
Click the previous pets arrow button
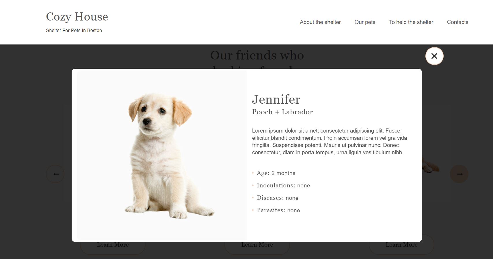click(55, 174)
